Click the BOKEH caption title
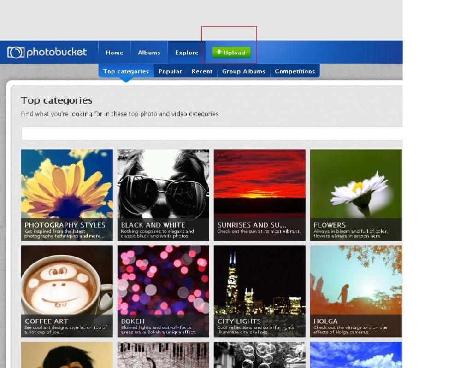 (x=133, y=321)
